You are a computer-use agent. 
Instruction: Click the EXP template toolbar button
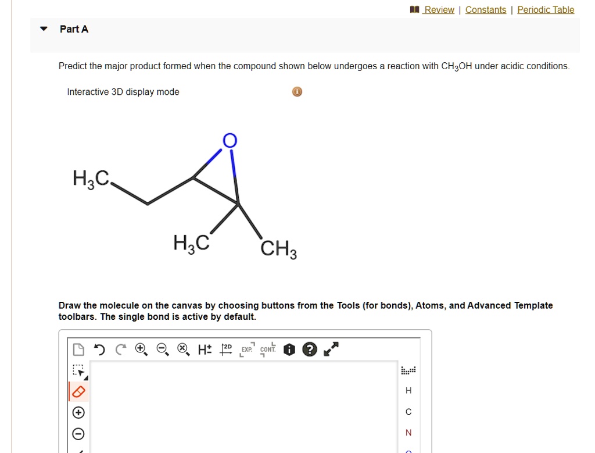[x=247, y=350]
